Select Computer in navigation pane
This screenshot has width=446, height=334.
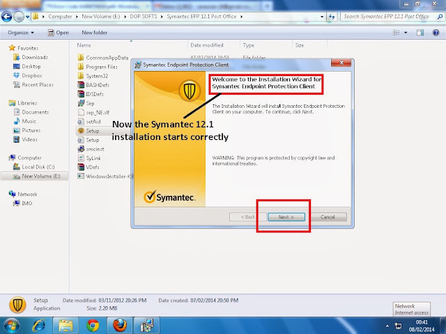coord(29,158)
